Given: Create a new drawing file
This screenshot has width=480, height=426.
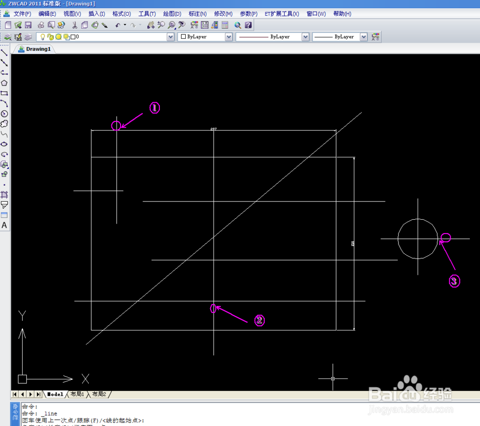Looking at the screenshot, I should (x=8, y=25).
